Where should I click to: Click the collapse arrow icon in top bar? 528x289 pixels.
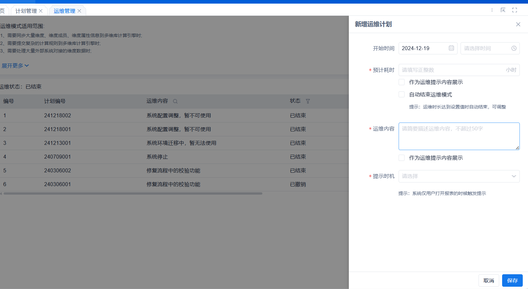tap(503, 10)
